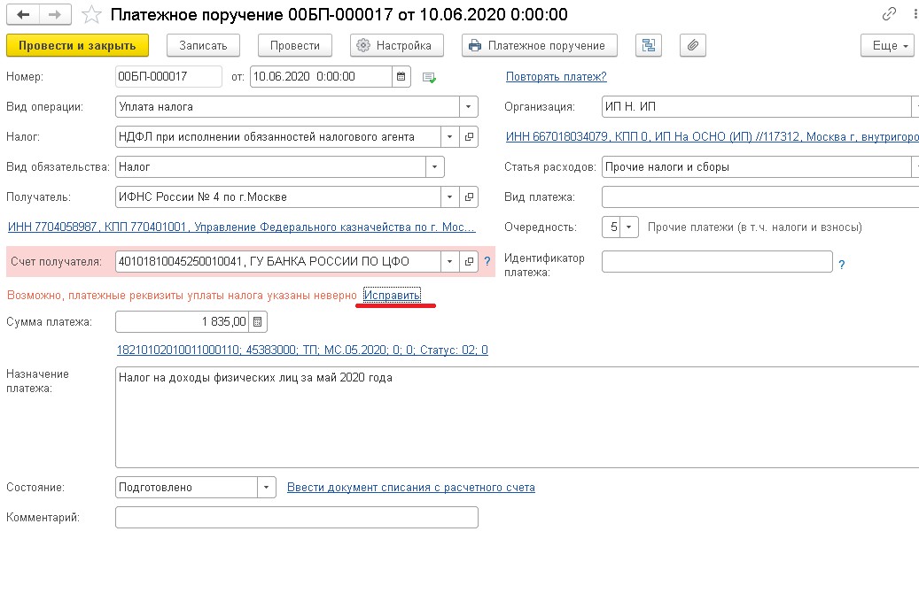Expand the Счет получателя dropdown
This screenshot has width=919, height=593.
[449, 262]
